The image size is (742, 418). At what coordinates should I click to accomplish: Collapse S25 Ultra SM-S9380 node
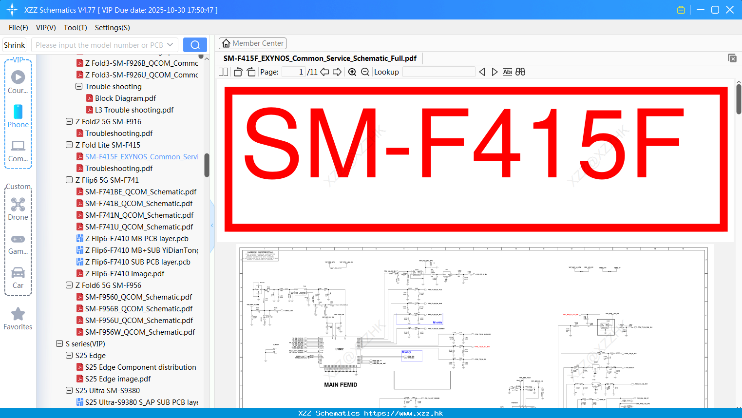[x=69, y=390]
